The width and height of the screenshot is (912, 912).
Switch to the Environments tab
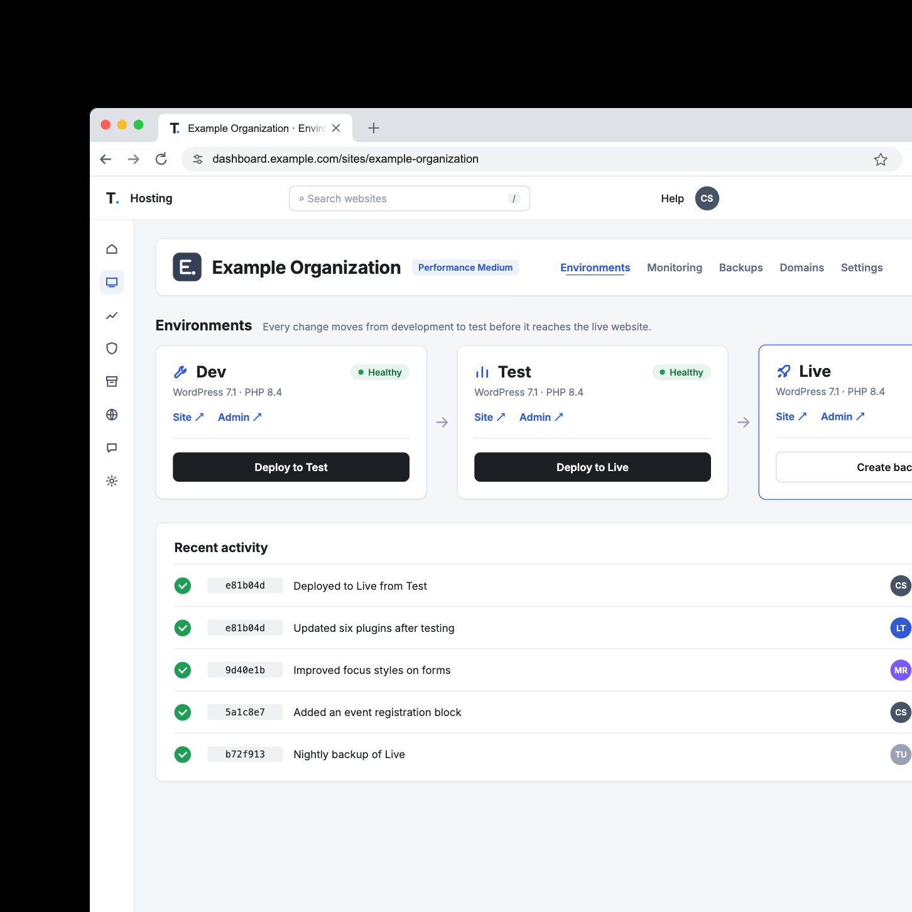coord(595,268)
